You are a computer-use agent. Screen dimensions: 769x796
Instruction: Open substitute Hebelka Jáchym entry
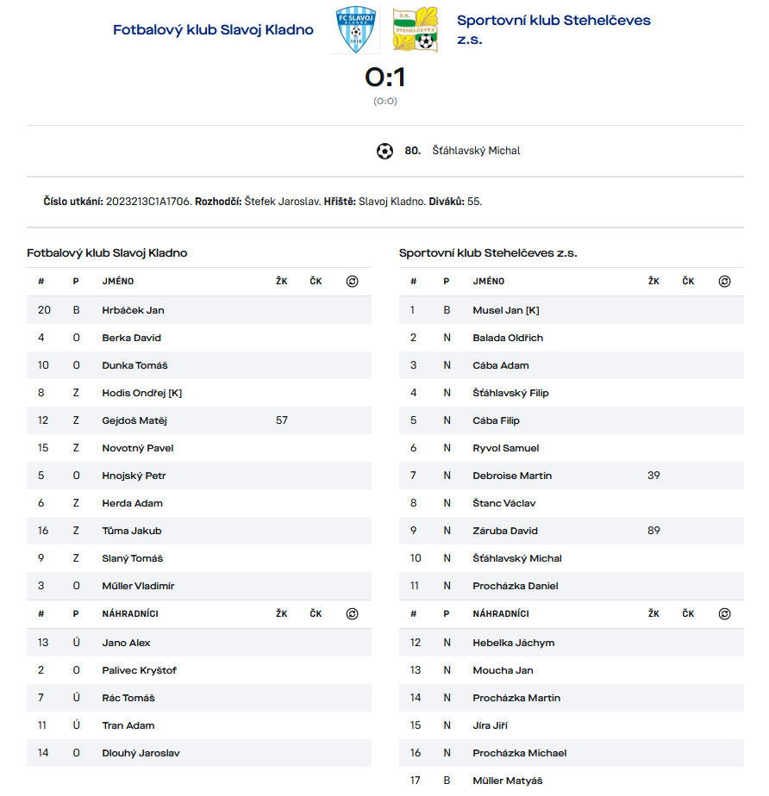[513, 643]
